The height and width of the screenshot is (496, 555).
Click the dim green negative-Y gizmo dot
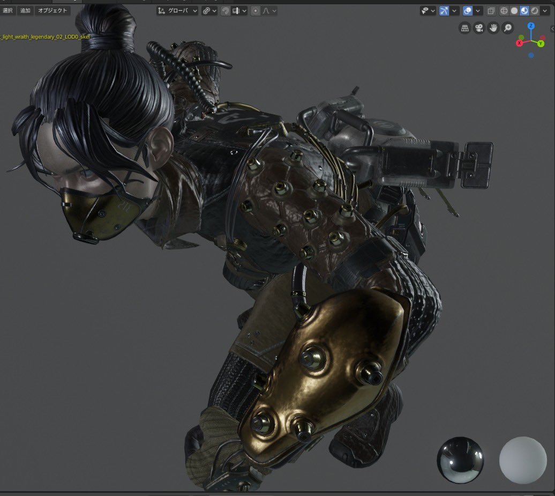point(521,37)
